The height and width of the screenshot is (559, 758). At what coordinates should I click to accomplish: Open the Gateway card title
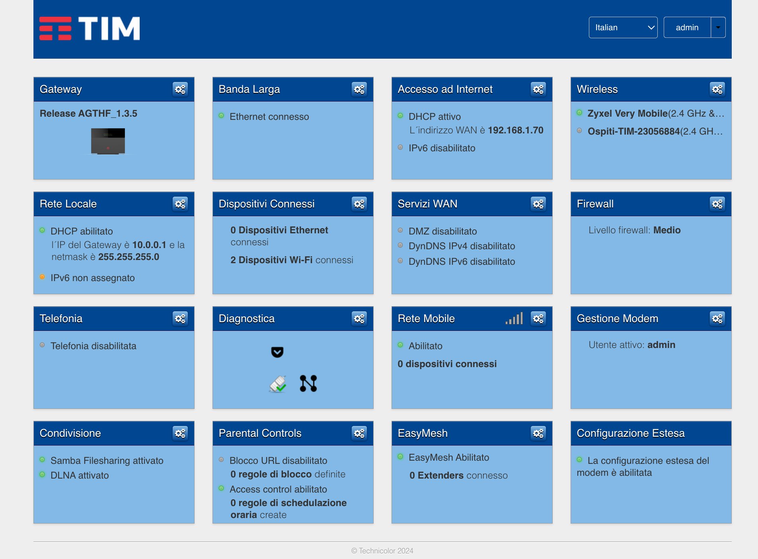point(61,89)
